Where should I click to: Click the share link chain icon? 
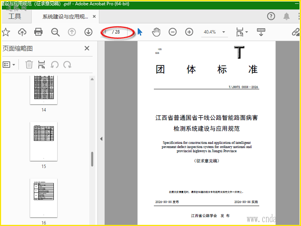click(296, 32)
